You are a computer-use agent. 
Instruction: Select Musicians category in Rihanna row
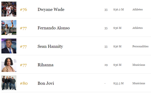coord(139,65)
